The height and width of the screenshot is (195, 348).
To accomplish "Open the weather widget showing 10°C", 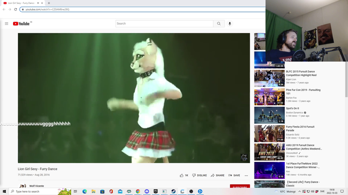I will [285, 191].
